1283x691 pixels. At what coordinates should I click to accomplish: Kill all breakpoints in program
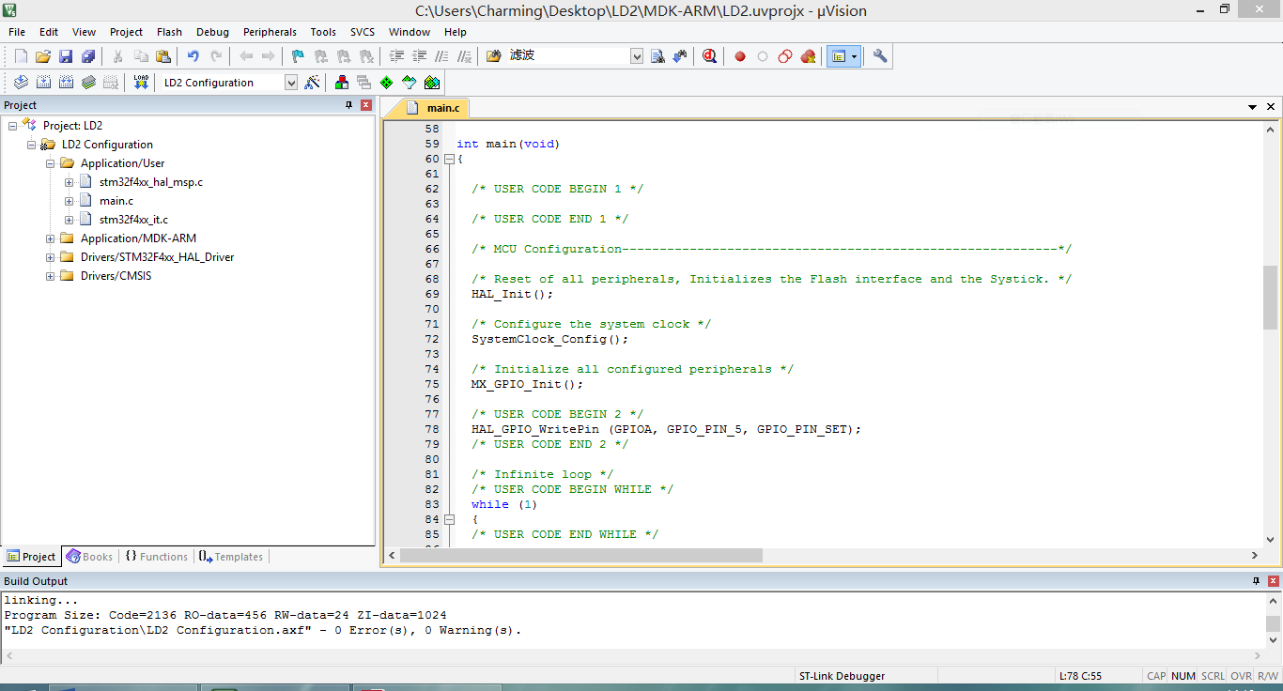click(807, 56)
